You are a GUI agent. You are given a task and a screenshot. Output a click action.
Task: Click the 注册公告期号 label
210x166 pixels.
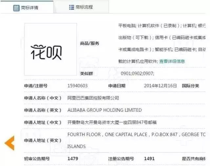(121, 159)
